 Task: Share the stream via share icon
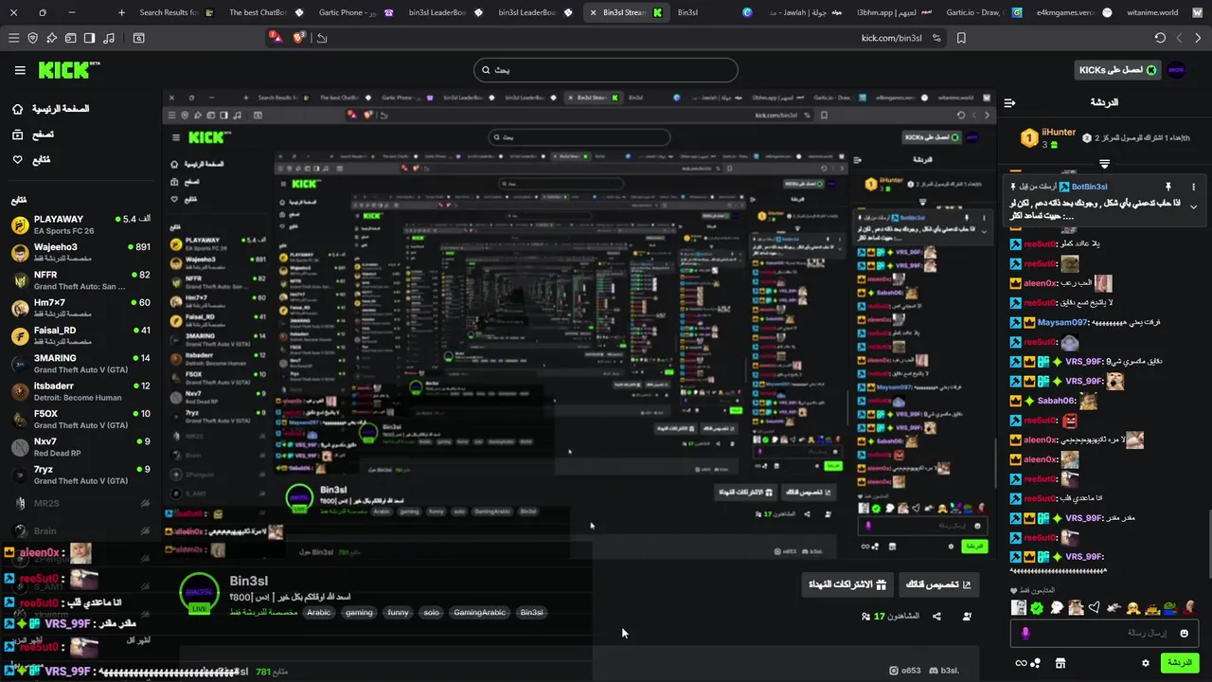(936, 617)
